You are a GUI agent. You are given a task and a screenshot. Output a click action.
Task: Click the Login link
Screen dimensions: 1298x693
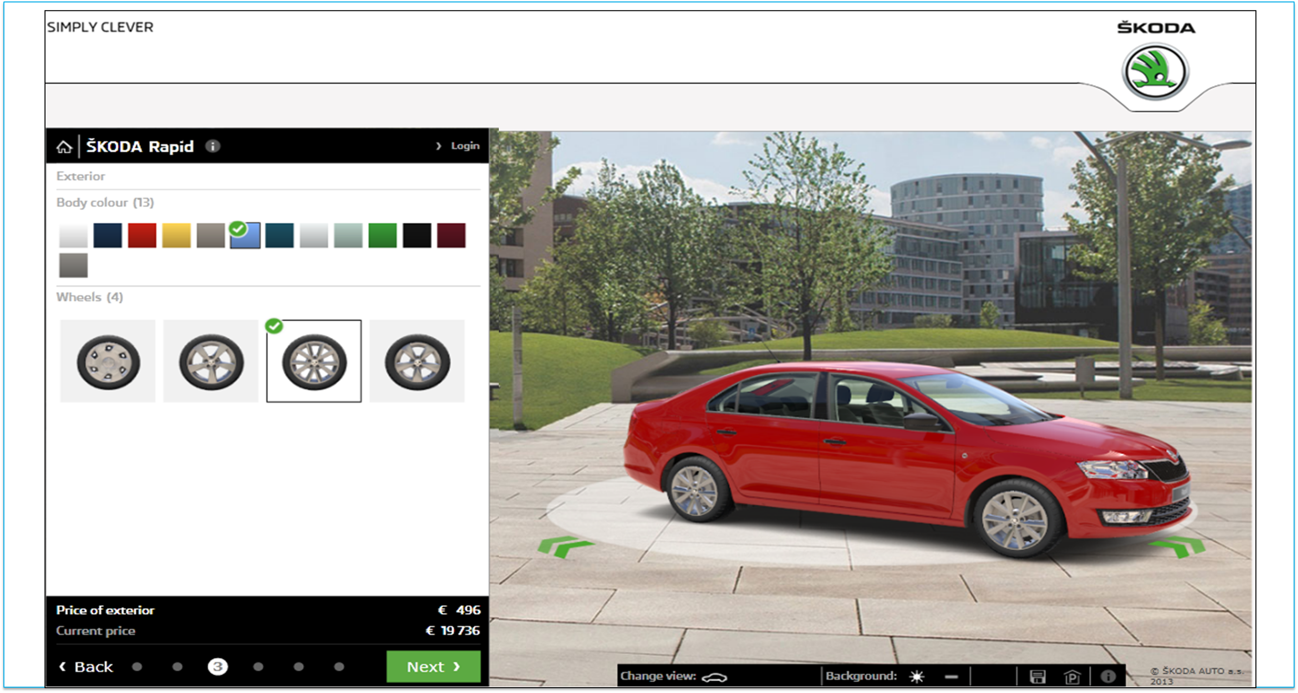point(465,146)
